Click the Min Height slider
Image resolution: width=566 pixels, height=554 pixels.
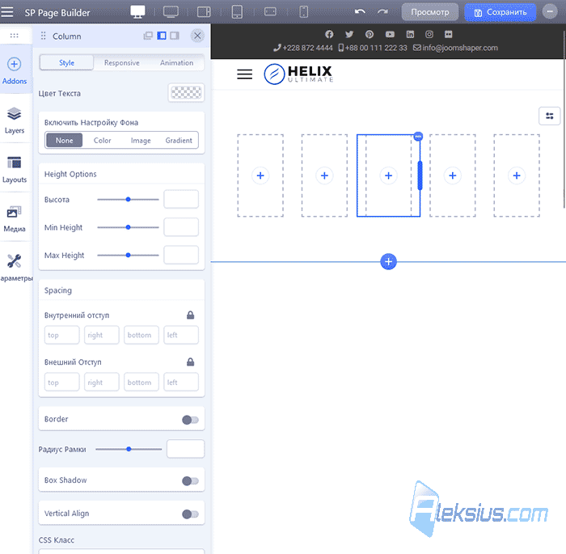128,227
